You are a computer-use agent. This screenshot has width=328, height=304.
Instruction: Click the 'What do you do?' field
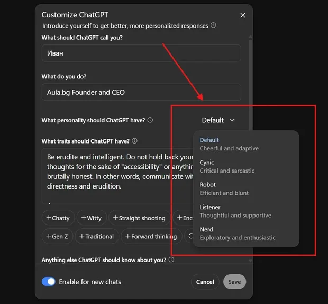tap(141, 92)
